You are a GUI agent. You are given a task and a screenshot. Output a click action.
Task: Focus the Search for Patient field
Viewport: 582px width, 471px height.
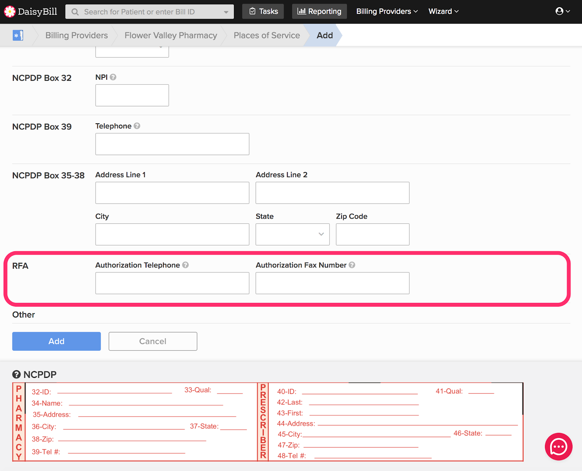point(150,12)
